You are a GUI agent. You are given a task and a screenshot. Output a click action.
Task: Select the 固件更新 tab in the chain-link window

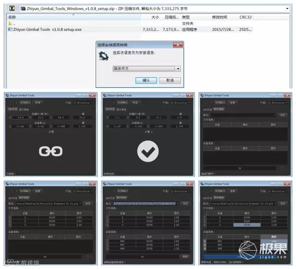click(24, 110)
